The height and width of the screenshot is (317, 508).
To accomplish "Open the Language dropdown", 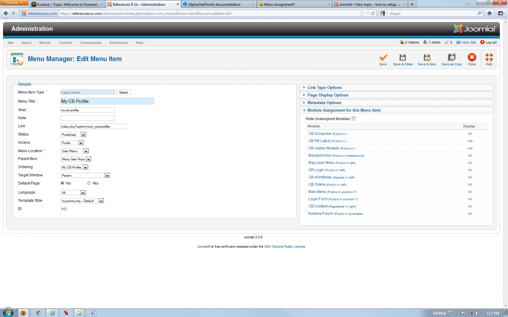I will (x=73, y=193).
